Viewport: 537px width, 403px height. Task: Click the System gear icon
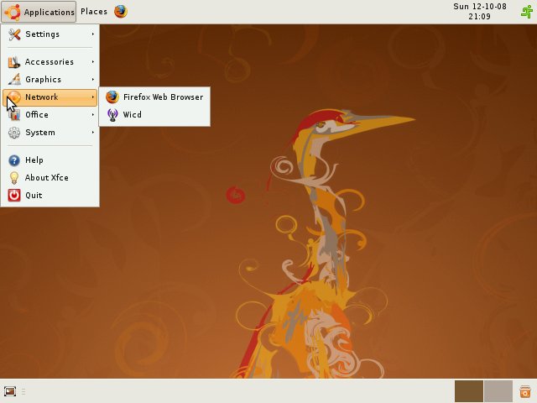coord(14,133)
